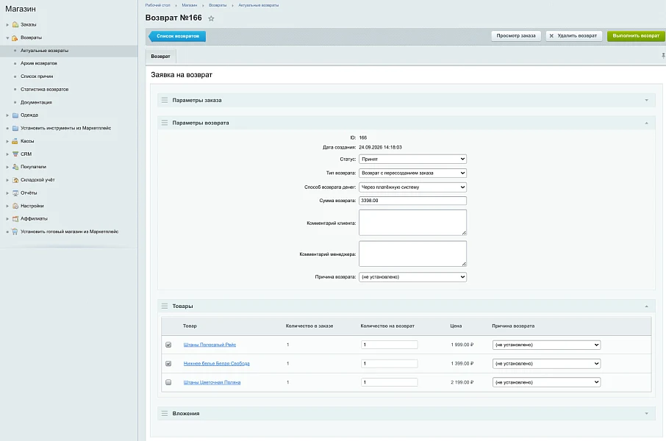Collapse the Параметры возврата section arrow
This screenshot has width=666, height=441.
click(x=646, y=123)
